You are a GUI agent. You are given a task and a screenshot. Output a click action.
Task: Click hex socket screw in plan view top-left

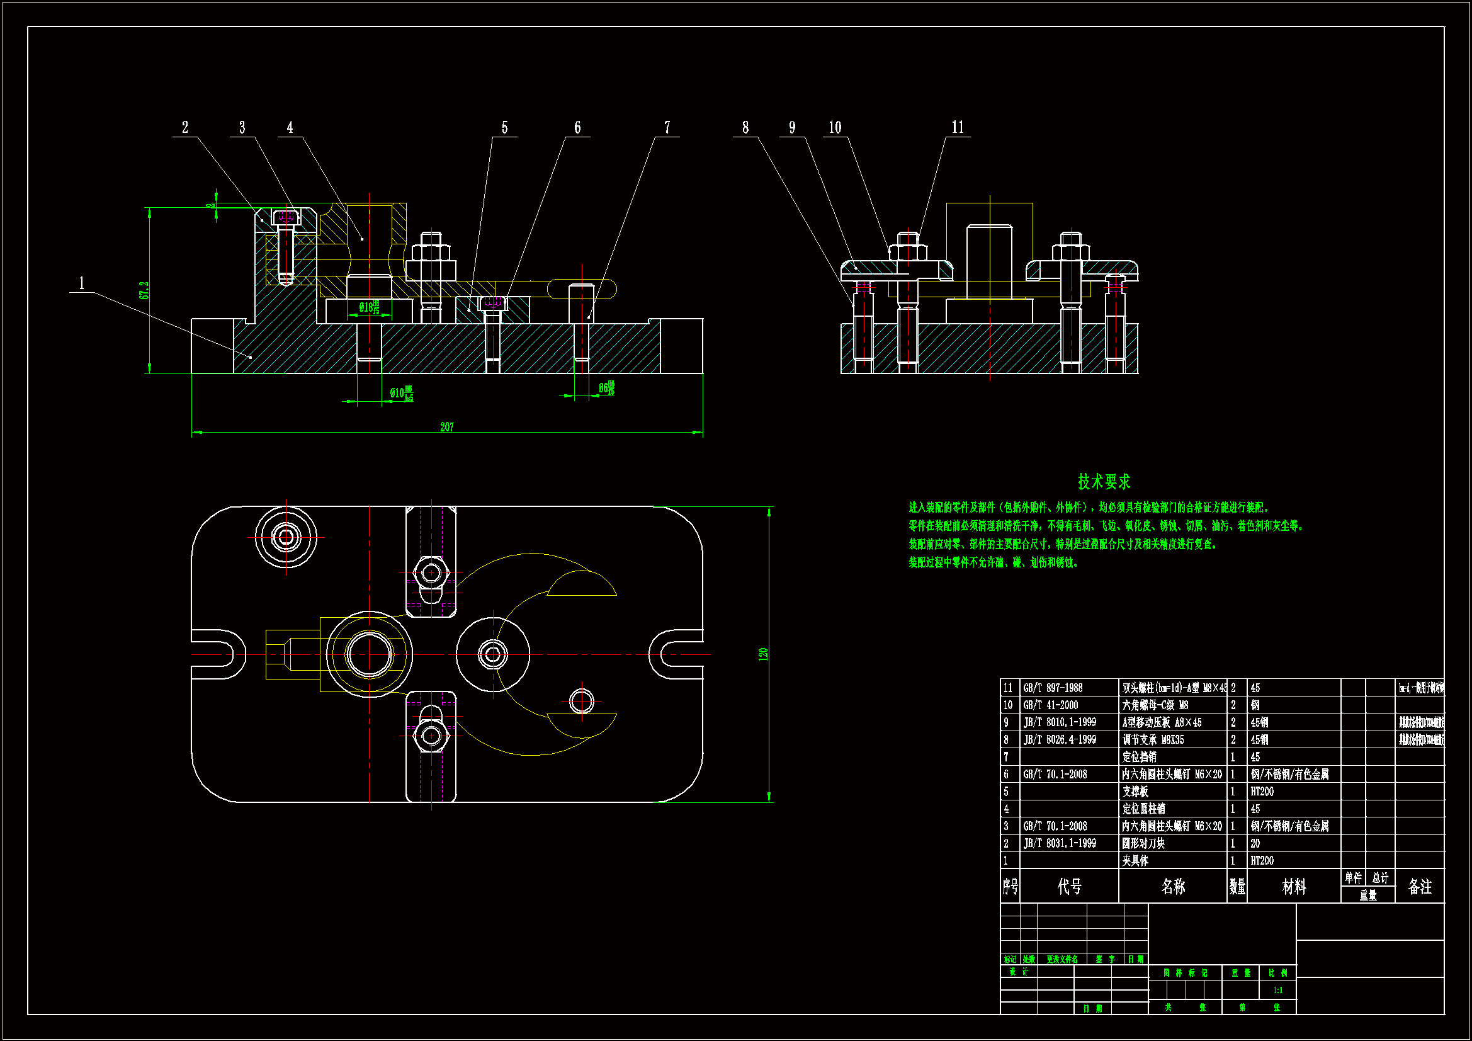pyautogui.click(x=286, y=537)
